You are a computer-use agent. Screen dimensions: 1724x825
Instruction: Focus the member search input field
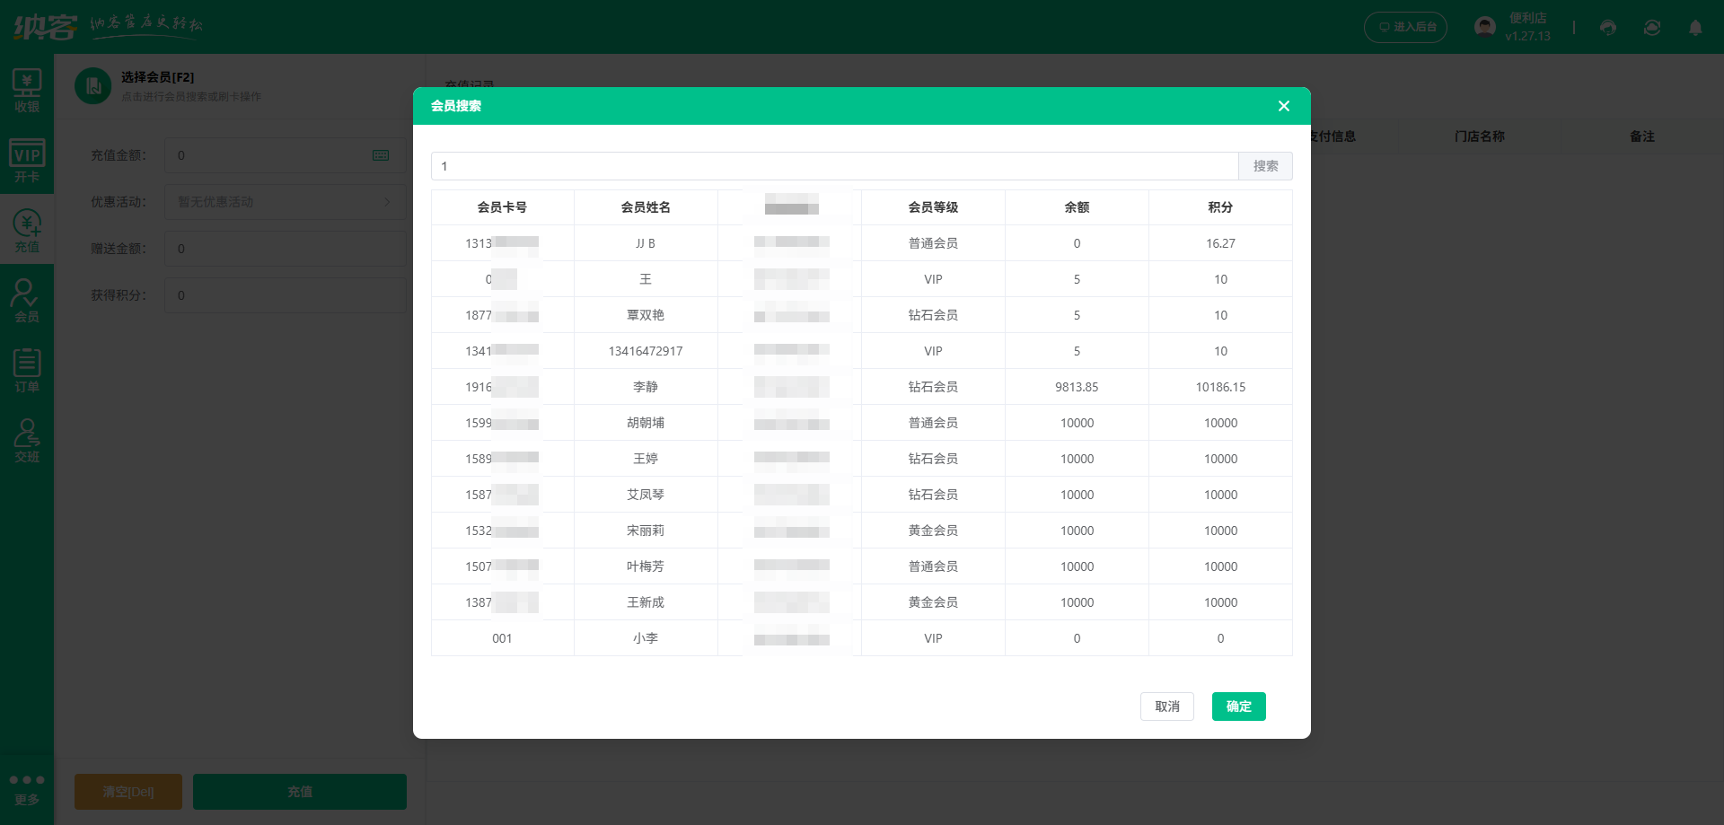pos(834,166)
